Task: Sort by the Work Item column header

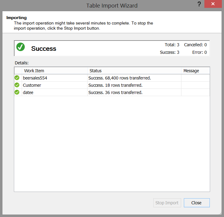Action: point(34,71)
